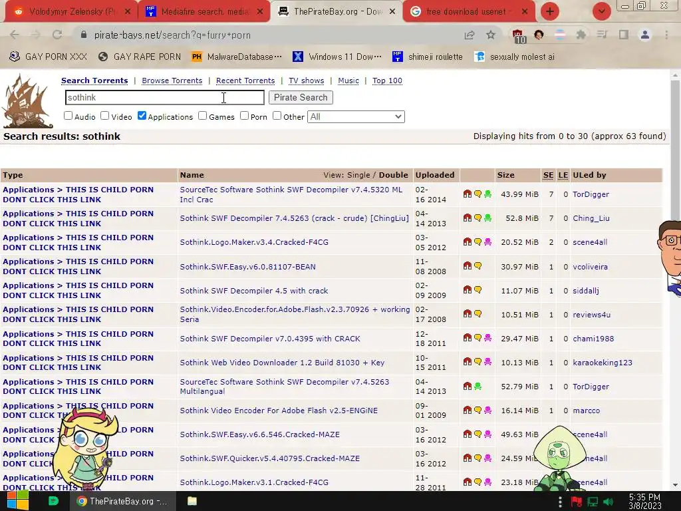Image resolution: width=681 pixels, height=511 pixels.
Task: Switch to the Mediafire search tab
Action: pos(204,12)
